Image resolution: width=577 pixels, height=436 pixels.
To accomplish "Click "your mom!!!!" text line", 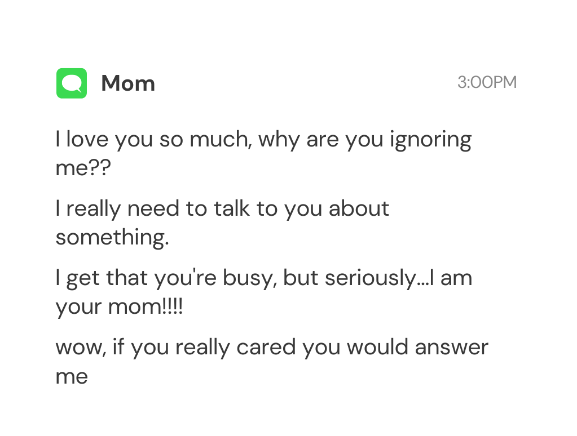I will tap(119, 307).
